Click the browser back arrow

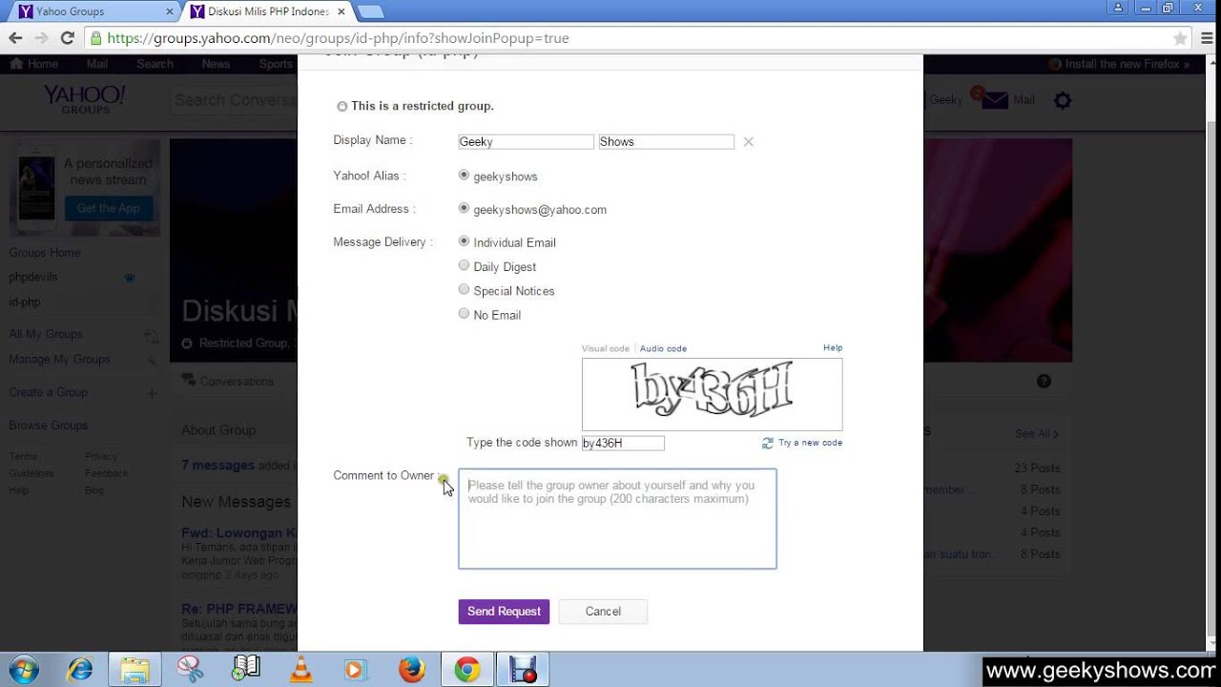15,38
